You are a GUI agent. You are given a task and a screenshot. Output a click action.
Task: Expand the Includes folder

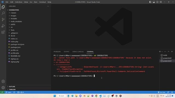tap(29, 19)
